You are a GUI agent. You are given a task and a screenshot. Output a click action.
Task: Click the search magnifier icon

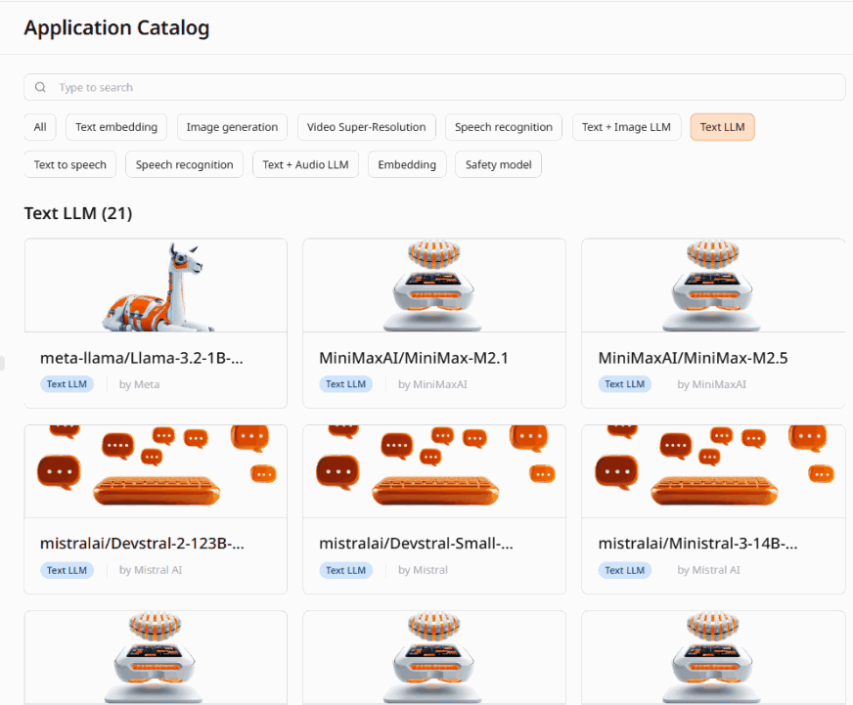coord(40,87)
